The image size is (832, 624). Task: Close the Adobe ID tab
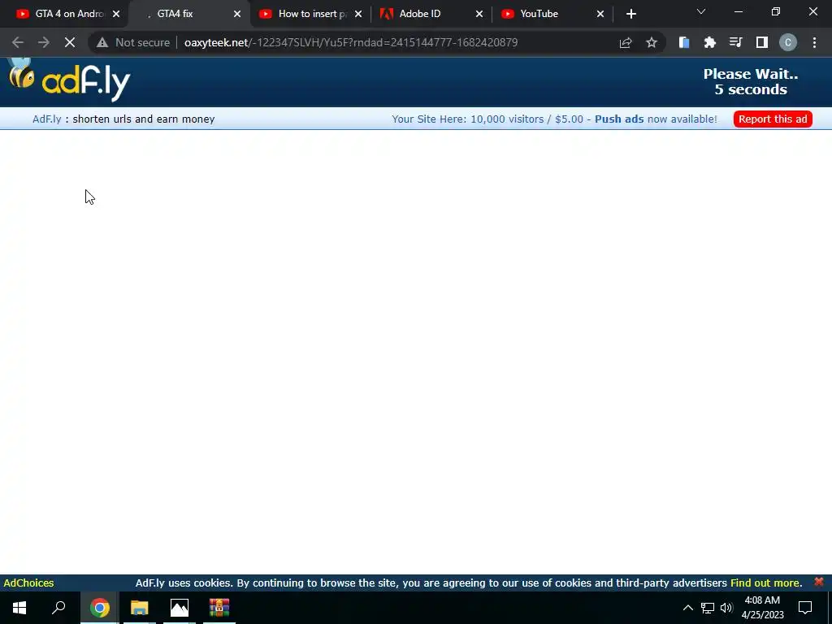479,15
